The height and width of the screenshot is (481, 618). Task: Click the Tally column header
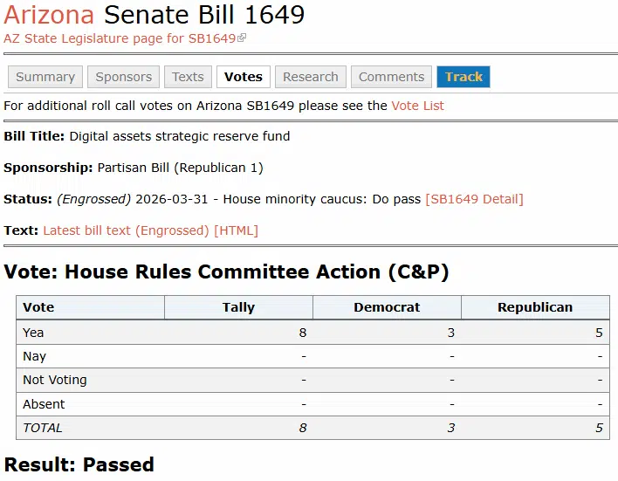238,307
